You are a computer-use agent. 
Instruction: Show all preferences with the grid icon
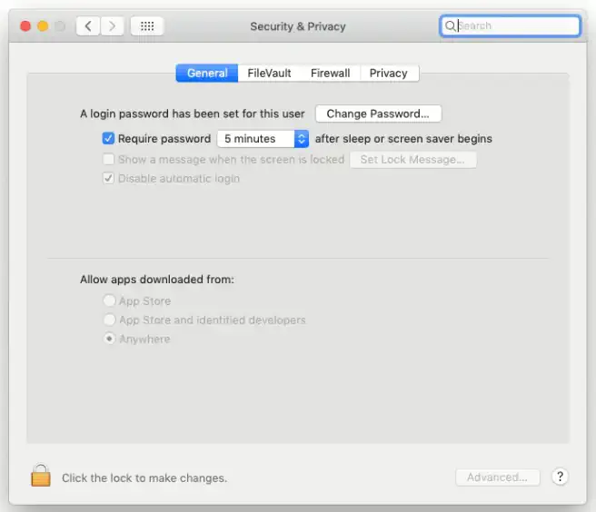pos(147,26)
